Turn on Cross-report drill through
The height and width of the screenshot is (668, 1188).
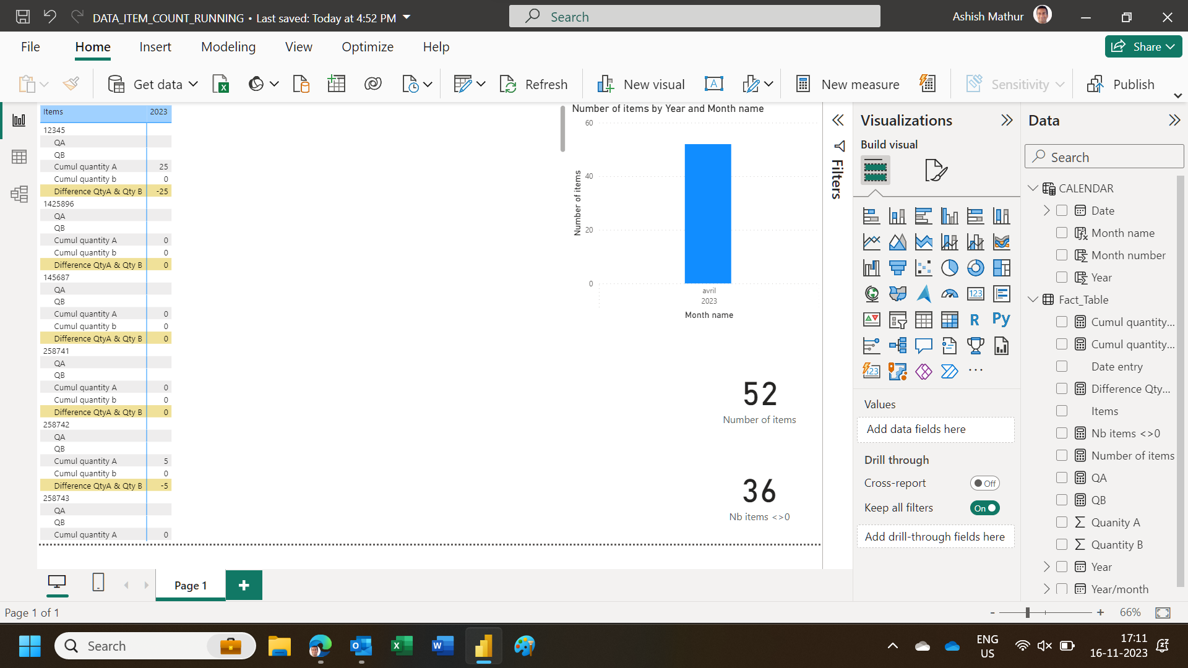pos(984,483)
